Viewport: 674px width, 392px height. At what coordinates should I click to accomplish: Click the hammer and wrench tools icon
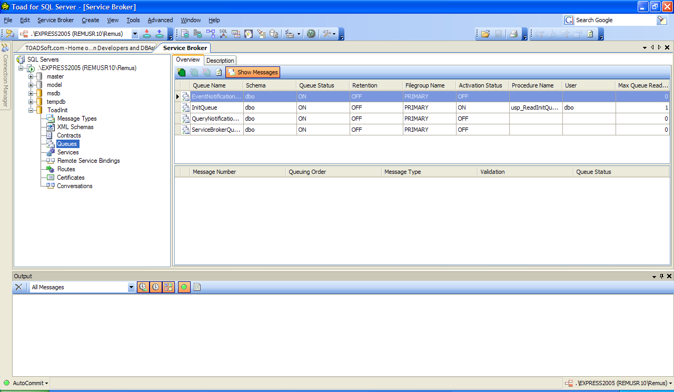327,34
